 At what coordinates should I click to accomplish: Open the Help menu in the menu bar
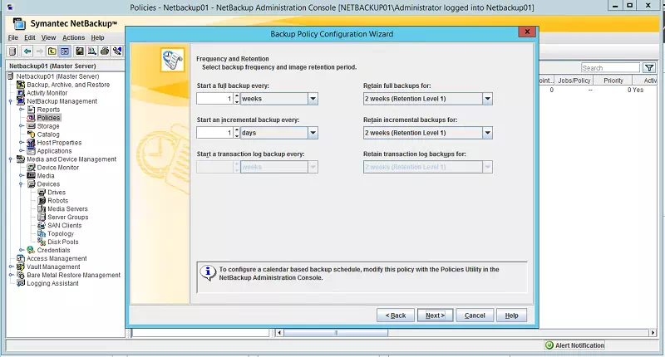pos(97,37)
